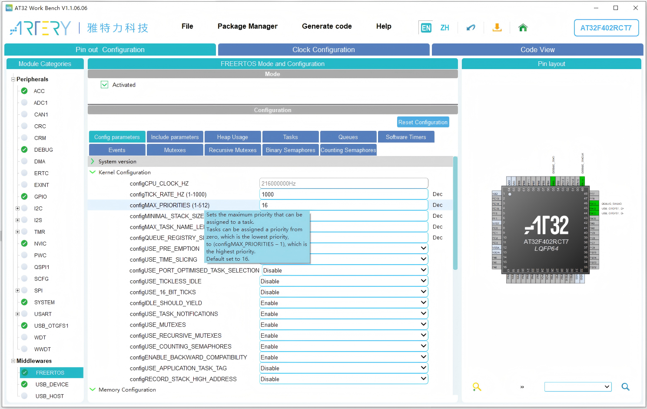The image size is (647, 409).
Task: Click the yellow magnifier icon under pin layout
Action: tap(477, 387)
